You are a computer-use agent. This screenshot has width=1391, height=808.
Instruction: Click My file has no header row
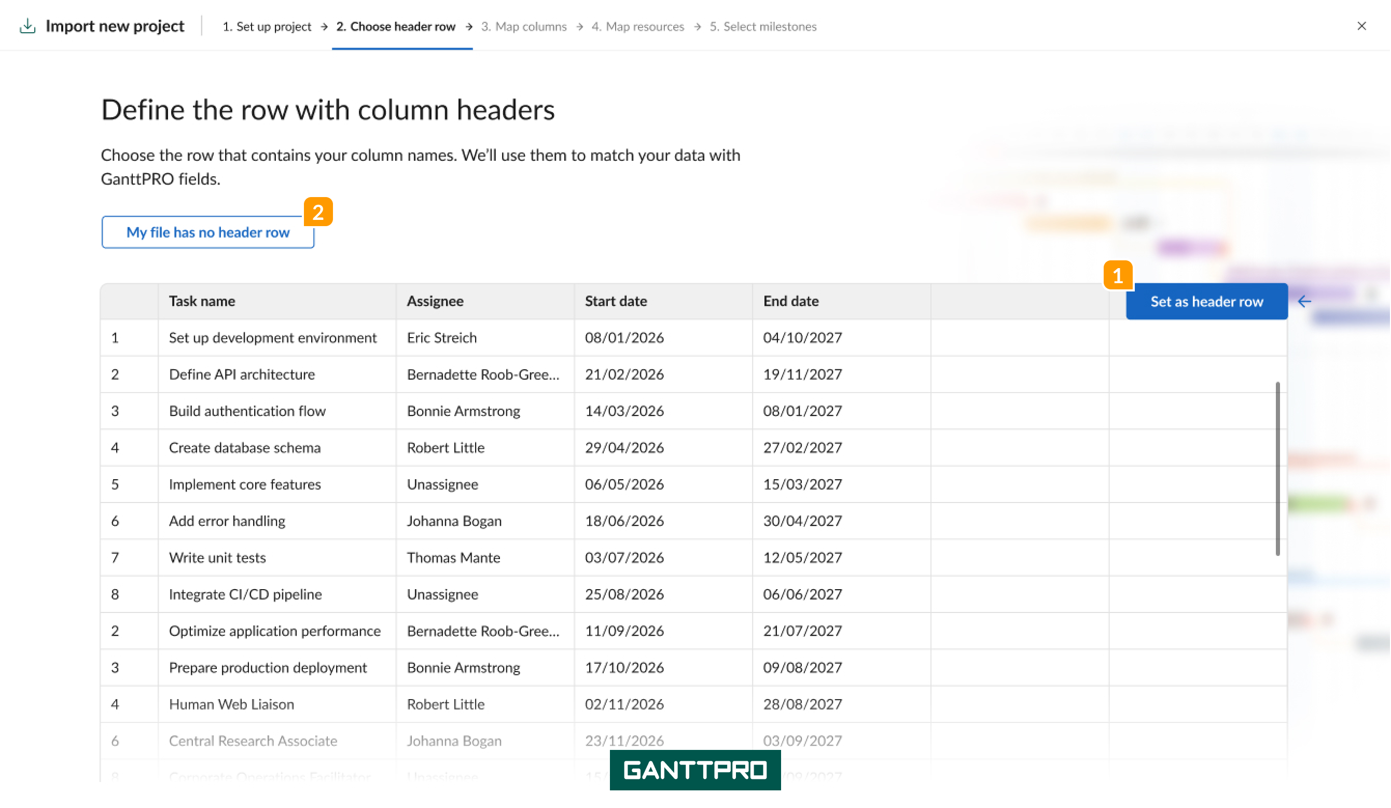click(208, 232)
